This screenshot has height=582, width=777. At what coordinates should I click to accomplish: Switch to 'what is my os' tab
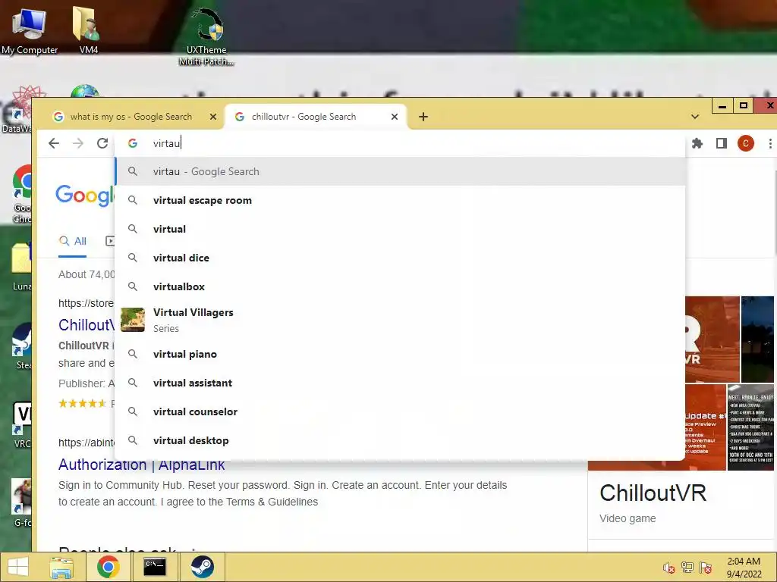131,117
